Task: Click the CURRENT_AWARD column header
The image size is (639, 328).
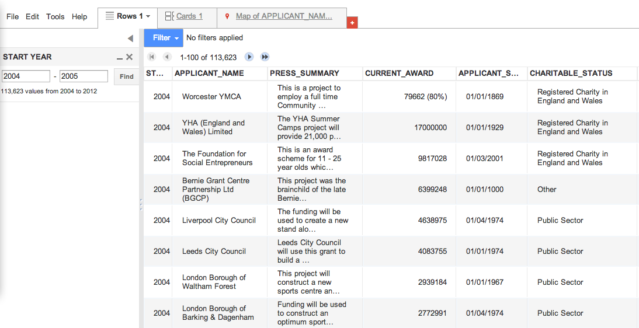Action: coord(409,74)
